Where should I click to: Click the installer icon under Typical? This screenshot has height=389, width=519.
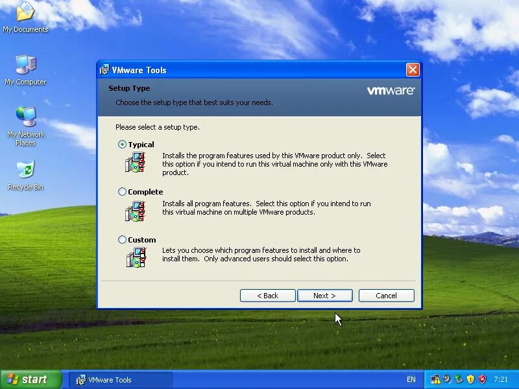pos(136,162)
